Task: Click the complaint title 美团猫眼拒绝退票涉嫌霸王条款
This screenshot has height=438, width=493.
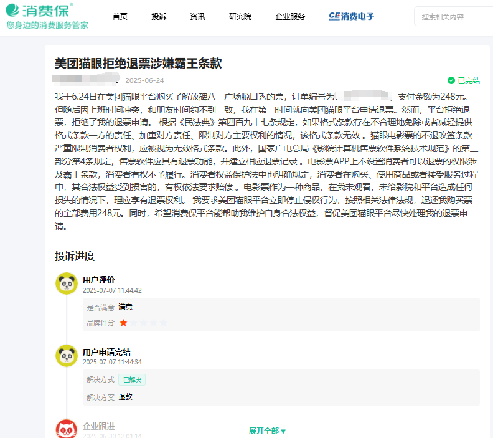Action: click(x=138, y=64)
